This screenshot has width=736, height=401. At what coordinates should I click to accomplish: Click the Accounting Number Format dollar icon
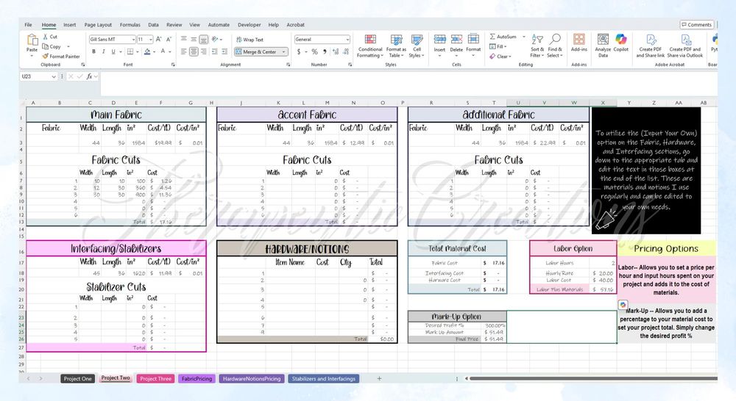coord(299,51)
